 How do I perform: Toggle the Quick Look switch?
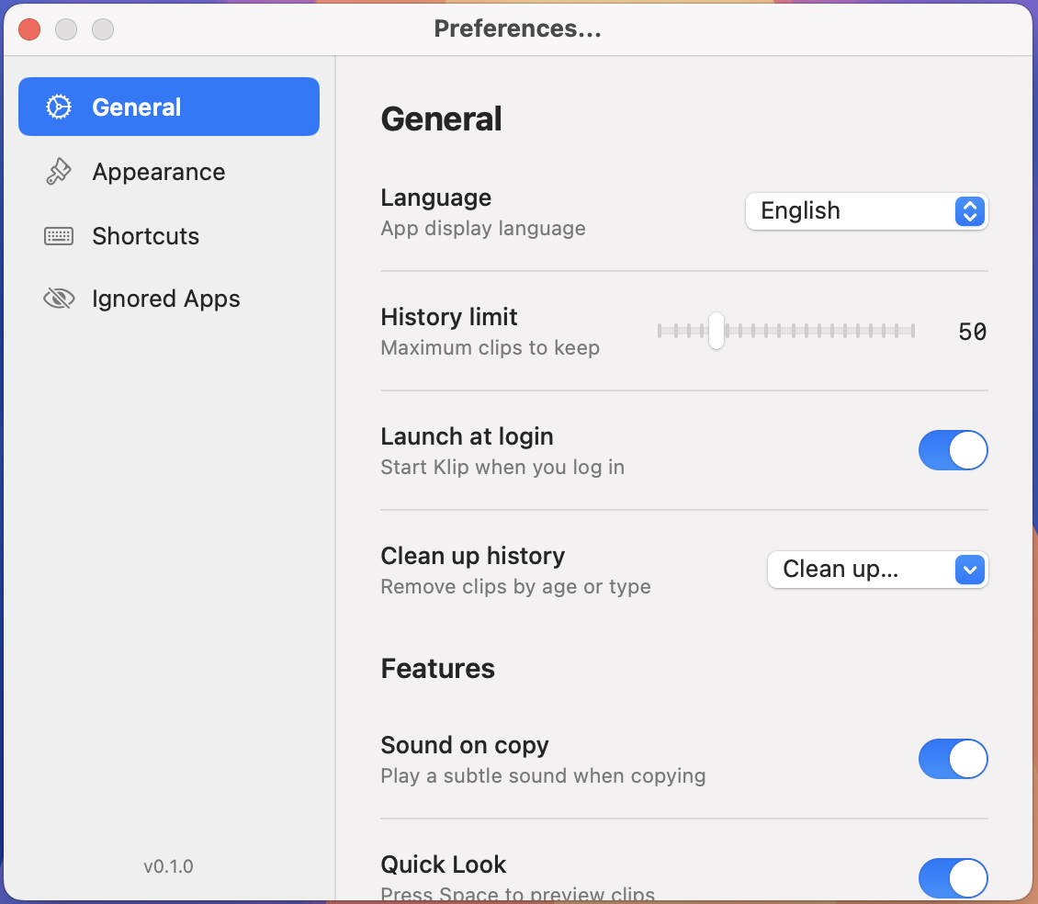953,878
